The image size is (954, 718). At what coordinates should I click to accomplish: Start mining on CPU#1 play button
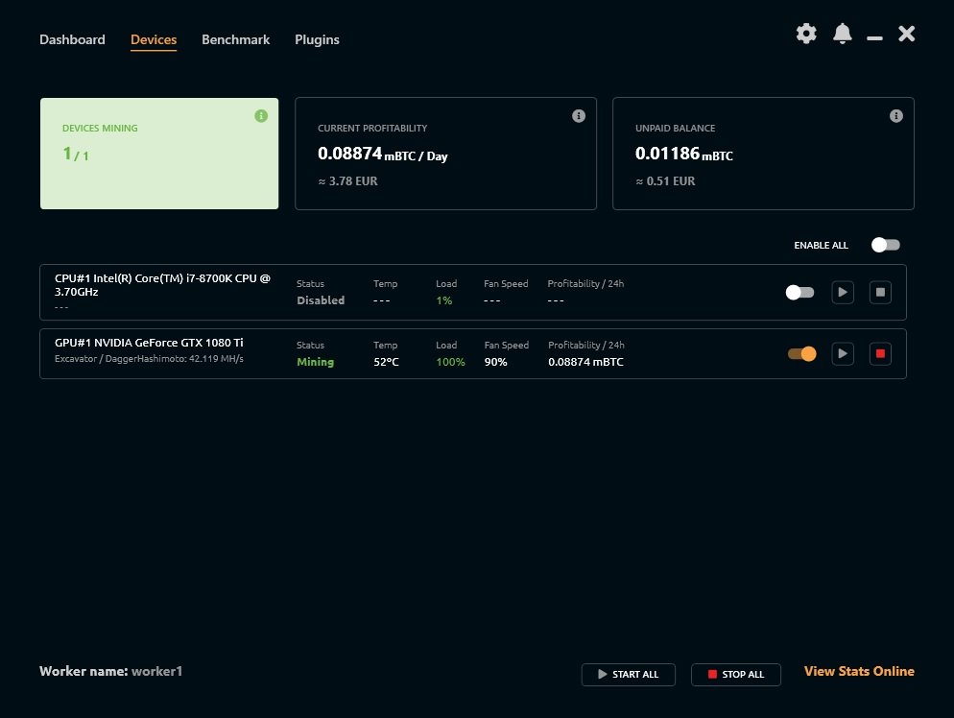click(843, 292)
